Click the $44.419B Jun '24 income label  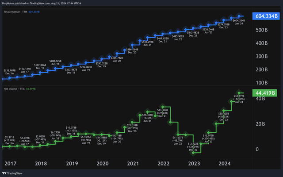pyautogui.click(x=239, y=99)
